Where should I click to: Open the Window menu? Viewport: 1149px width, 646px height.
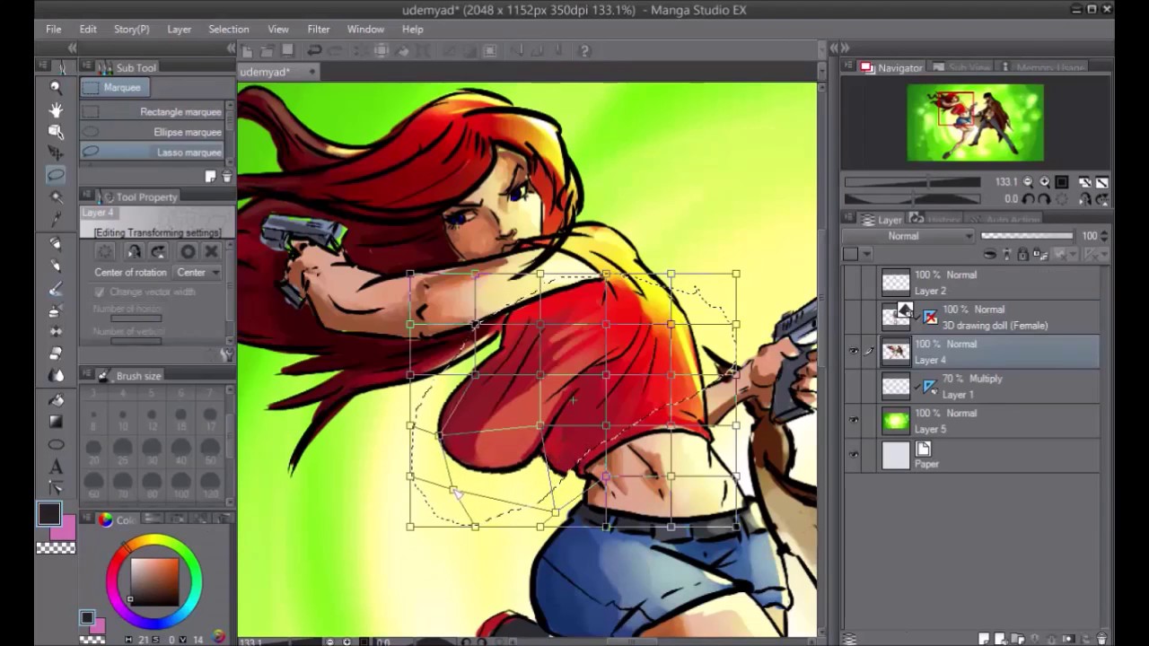click(x=365, y=30)
